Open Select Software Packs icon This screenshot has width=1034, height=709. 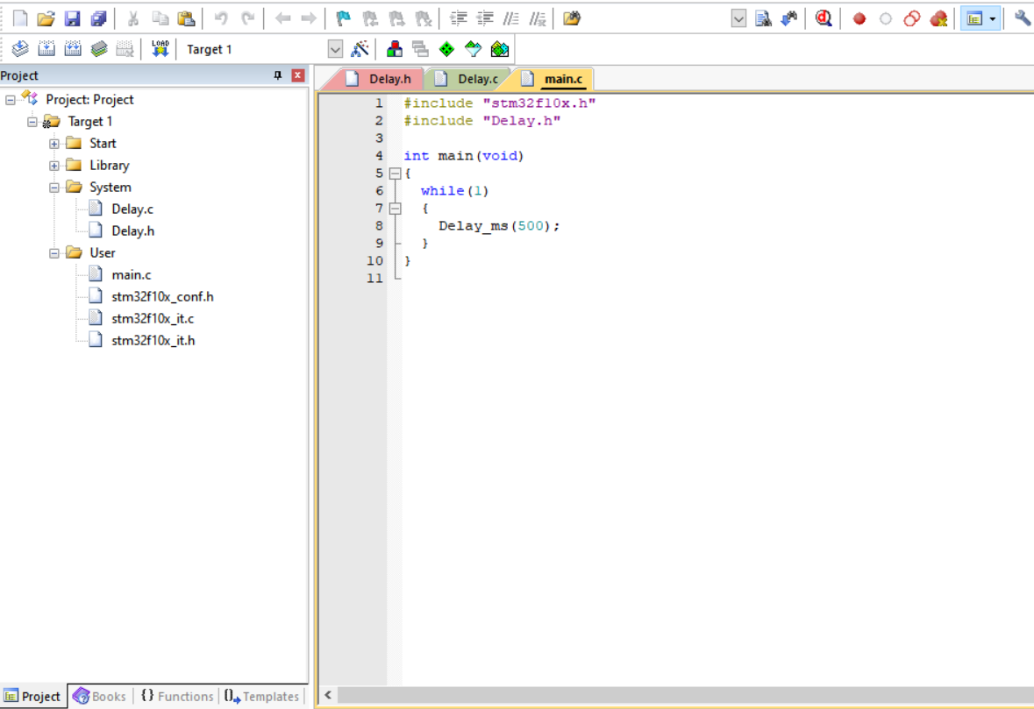point(473,49)
